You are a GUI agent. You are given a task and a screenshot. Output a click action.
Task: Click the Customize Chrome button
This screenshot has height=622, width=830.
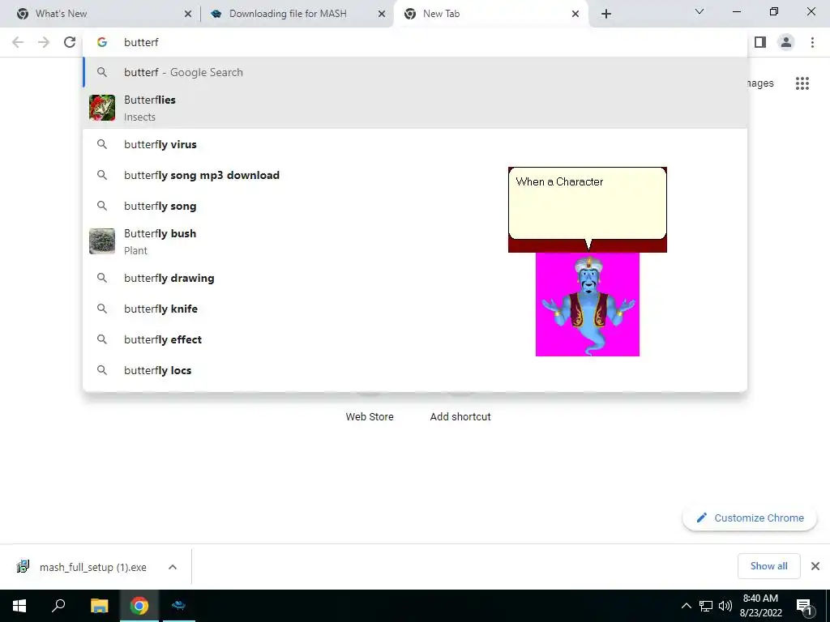pyautogui.click(x=750, y=518)
